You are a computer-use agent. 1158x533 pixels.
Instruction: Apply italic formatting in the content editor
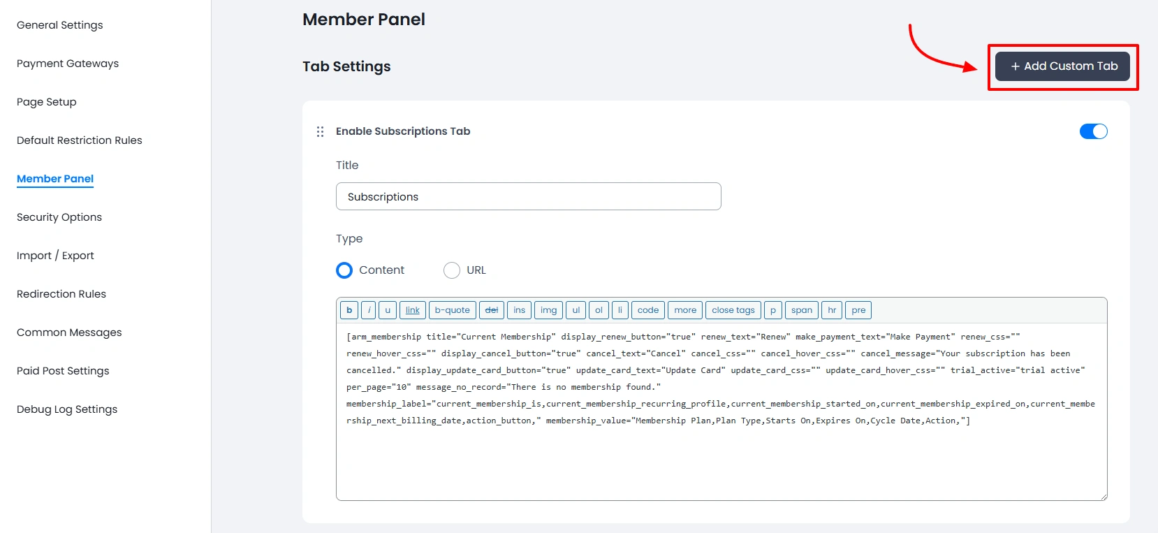(368, 310)
